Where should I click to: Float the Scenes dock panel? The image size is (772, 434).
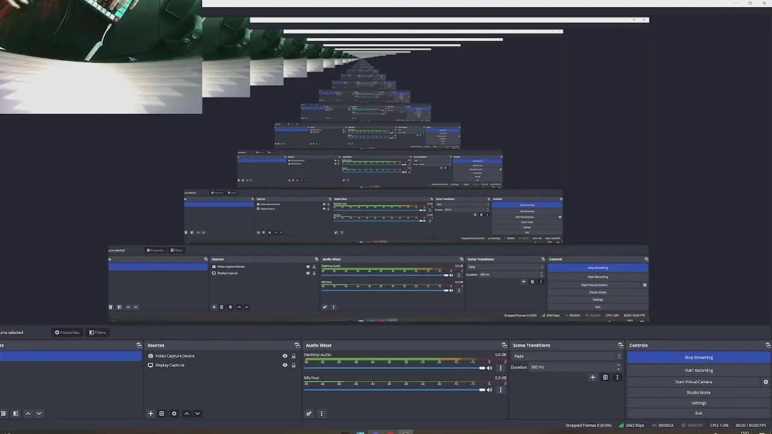[139, 345]
